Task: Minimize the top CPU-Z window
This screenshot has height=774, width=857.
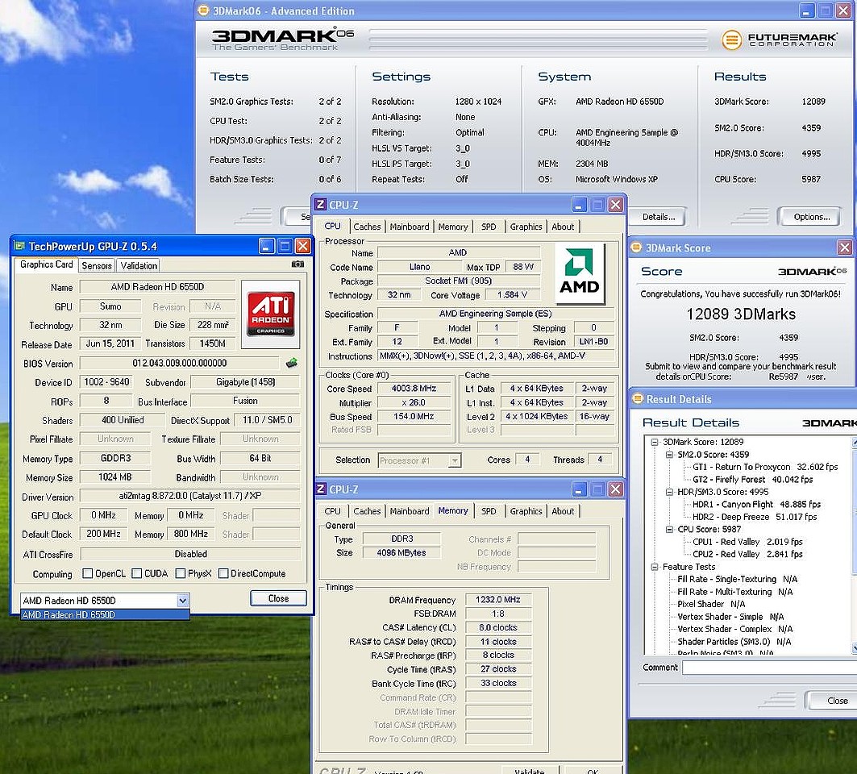Action: tap(580, 205)
